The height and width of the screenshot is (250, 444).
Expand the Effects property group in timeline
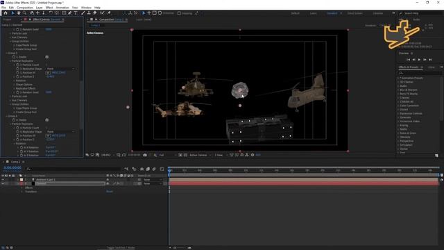coord(22,187)
